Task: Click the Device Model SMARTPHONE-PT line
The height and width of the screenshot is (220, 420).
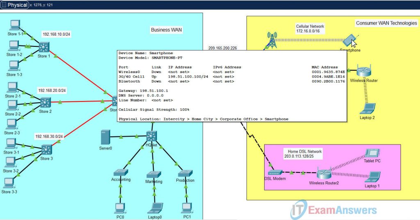Action: coord(150,58)
